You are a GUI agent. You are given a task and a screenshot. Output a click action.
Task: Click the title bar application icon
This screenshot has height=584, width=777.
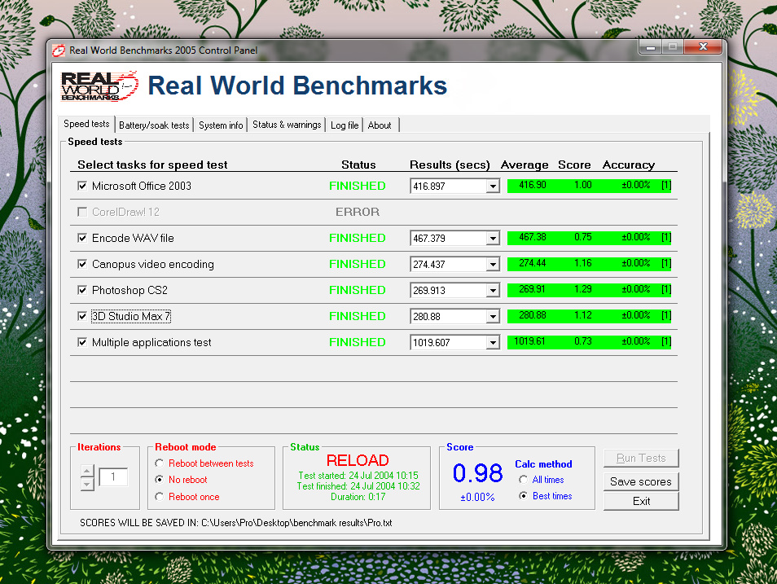click(59, 50)
